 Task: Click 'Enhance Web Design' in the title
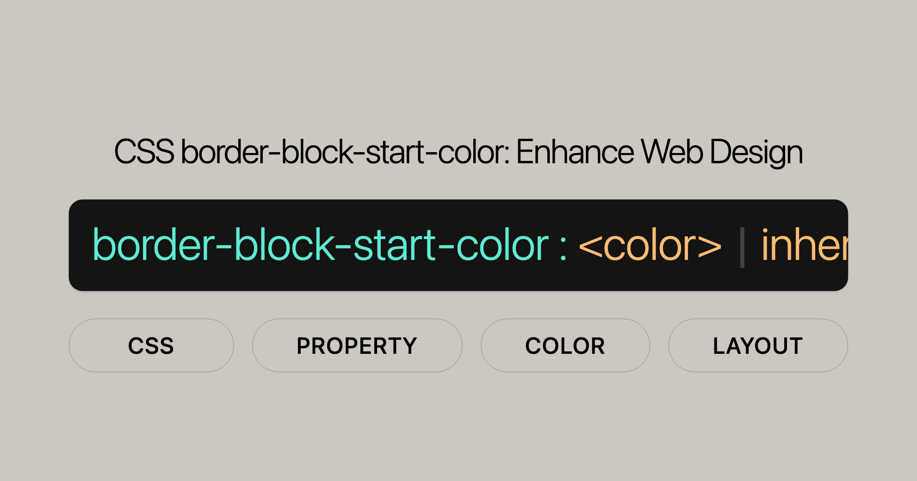660,152
